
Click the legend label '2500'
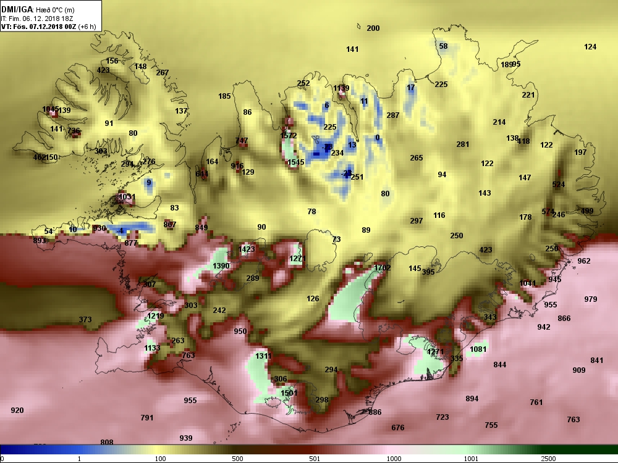pyautogui.click(x=548, y=459)
